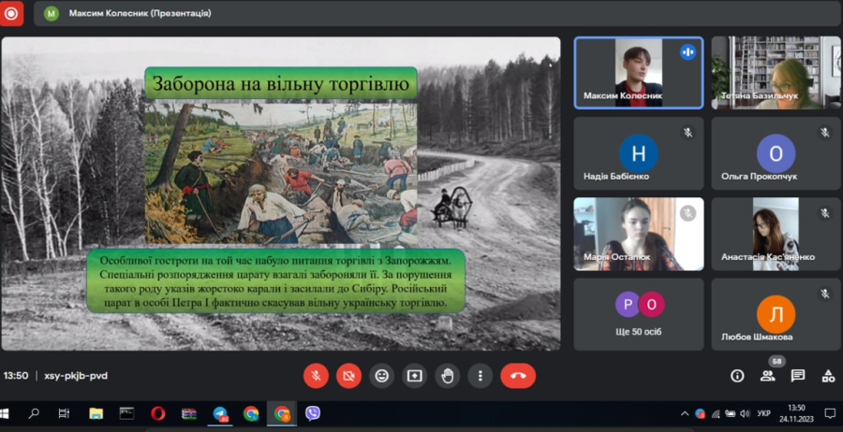Raise hand using the hand icon

click(x=448, y=376)
